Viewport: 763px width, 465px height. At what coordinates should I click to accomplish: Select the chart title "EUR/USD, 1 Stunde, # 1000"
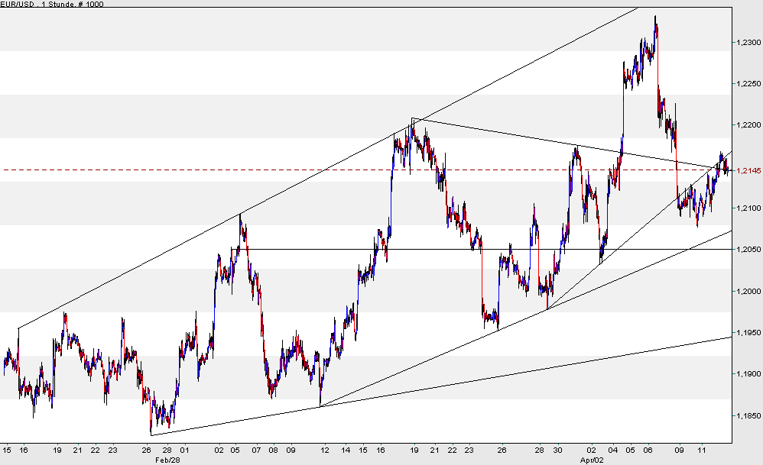tap(54, 4)
